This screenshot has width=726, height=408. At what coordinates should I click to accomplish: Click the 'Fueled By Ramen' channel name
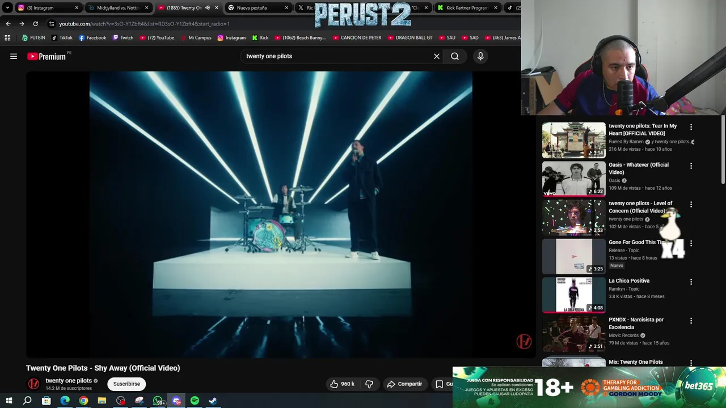click(x=626, y=142)
